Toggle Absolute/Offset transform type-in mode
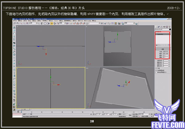 [93, 114]
